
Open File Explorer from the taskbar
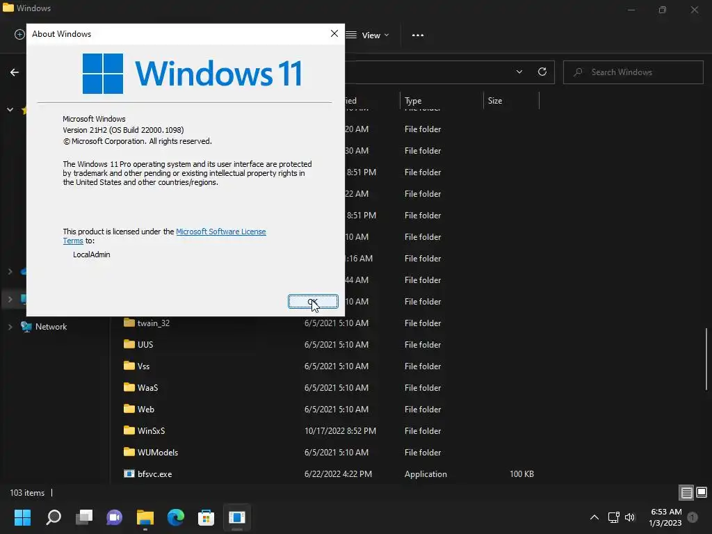pos(145,517)
